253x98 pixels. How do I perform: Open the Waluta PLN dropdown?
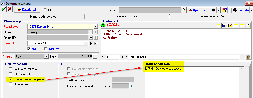(47, 56)
